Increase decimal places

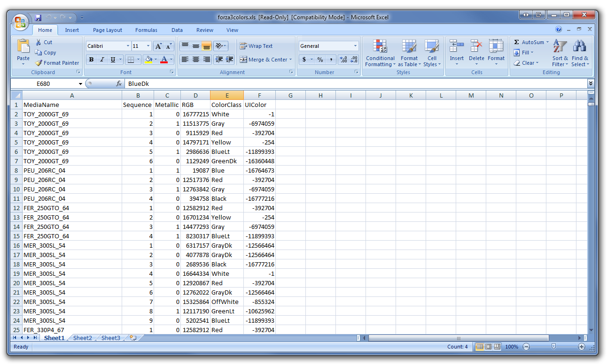(x=343, y=60)
